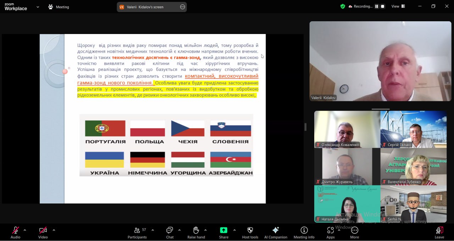The height and width of the screenshot is (241, 454).
Task: Select Наталя Дьоміна video tile
Action: 347,204
